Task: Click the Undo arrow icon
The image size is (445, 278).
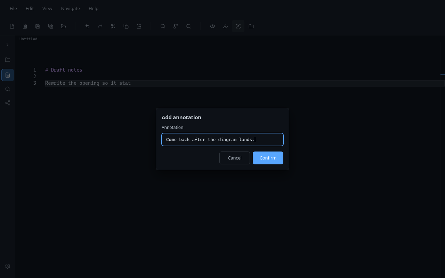Action: pyautogui.click(x=87, y=26)
